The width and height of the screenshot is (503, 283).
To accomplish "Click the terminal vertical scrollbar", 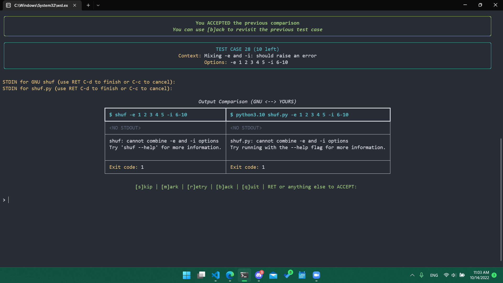I will click(x=501, y=199).
